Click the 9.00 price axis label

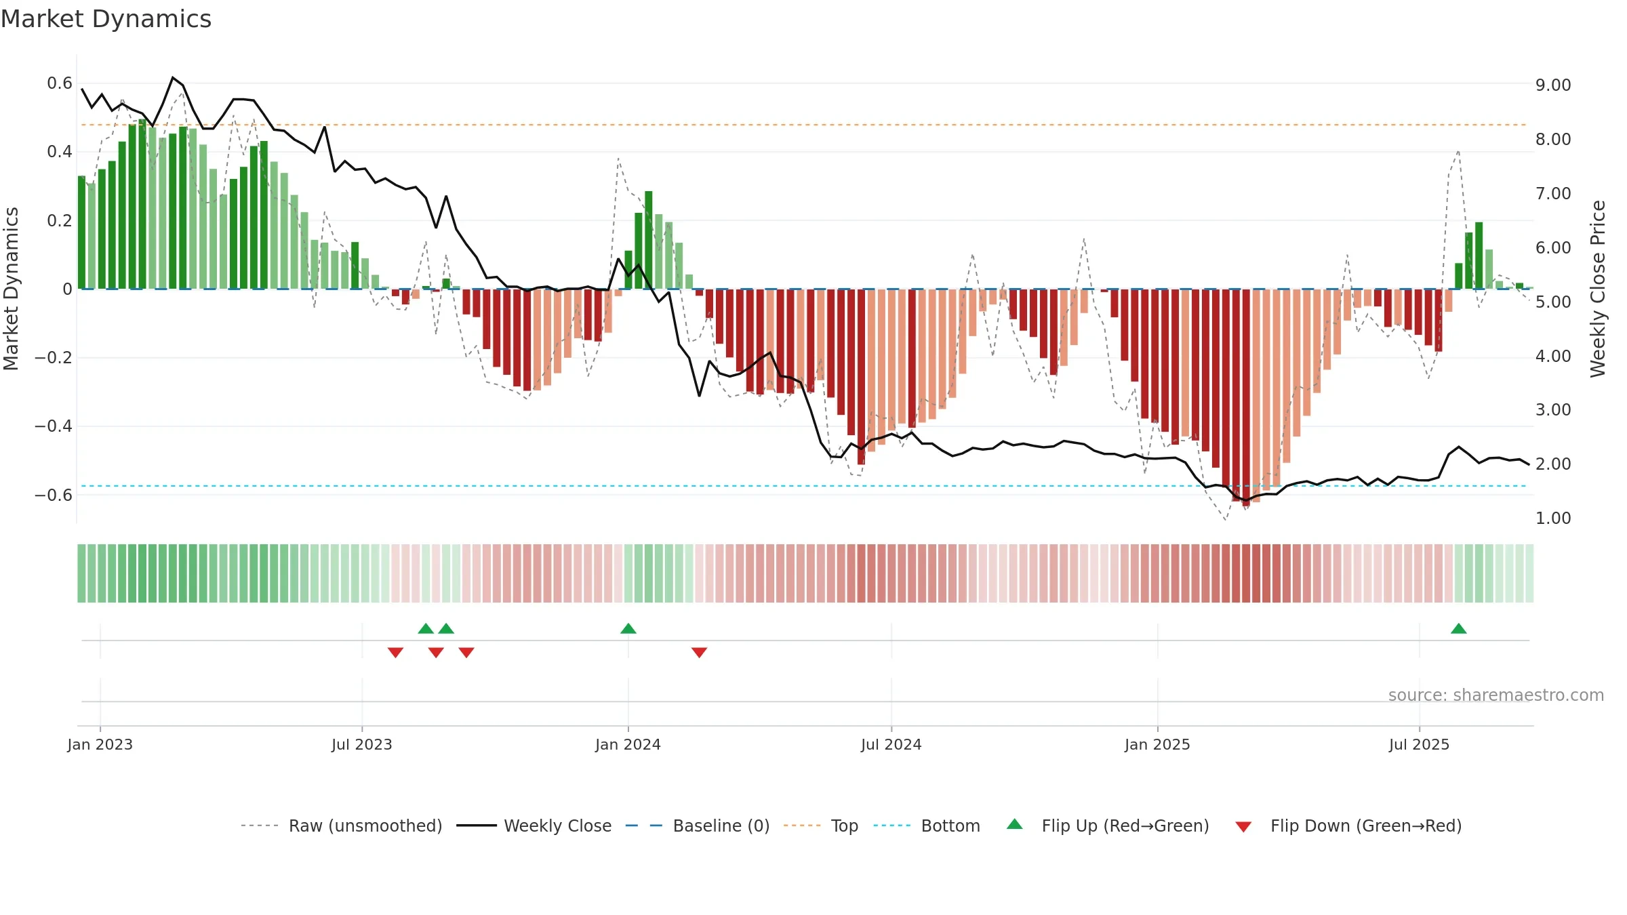point(1553,85)
